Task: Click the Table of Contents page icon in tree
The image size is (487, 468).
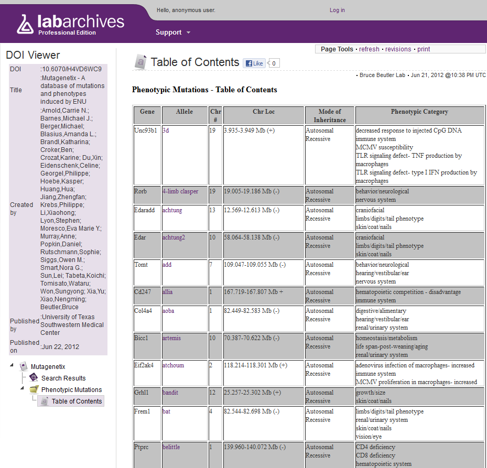Action: coord(45,401)
